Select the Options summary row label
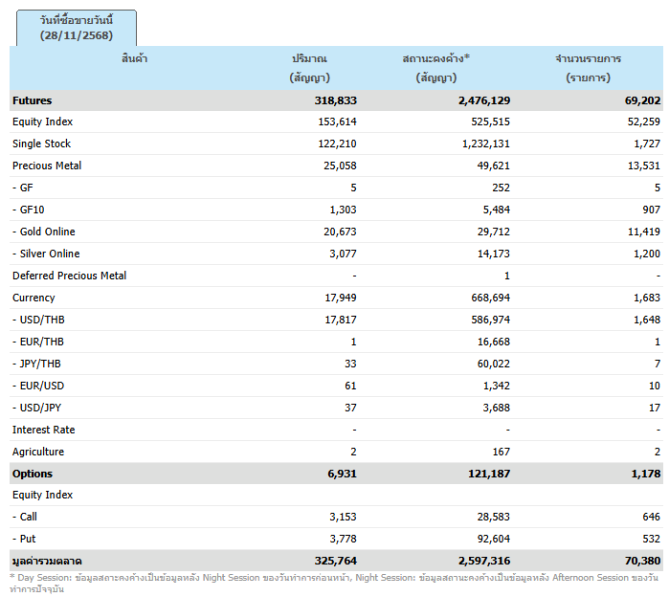The image size is (669, 597). click(x=33, y=475)
